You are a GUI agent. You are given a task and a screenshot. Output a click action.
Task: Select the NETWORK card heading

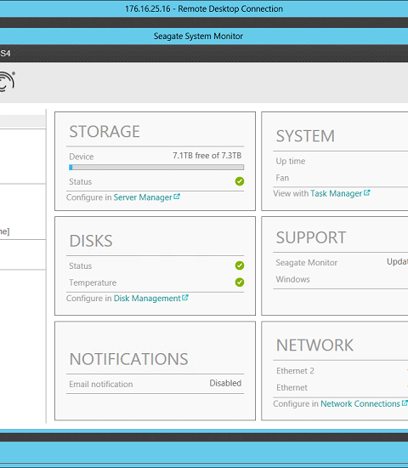tap(314, 345)
